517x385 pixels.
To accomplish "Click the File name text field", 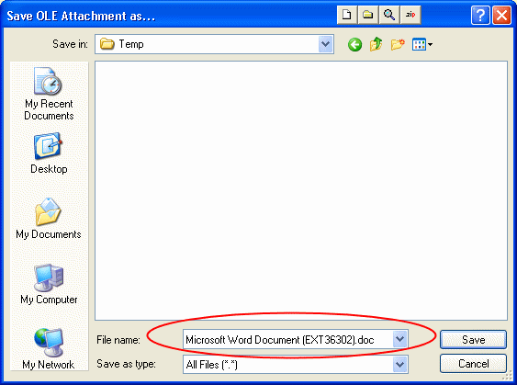I will (287, 339).
